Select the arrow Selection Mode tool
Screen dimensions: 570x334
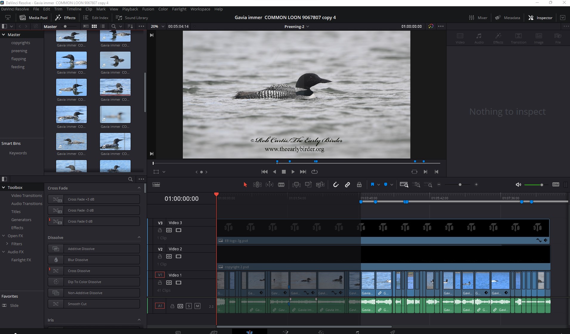coord(245,185)
